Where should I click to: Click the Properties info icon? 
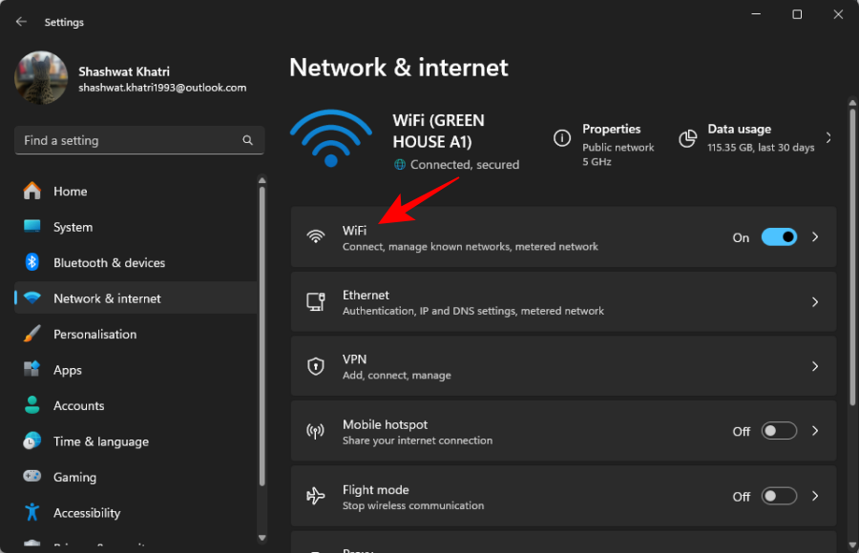click(x=563, y=138)
